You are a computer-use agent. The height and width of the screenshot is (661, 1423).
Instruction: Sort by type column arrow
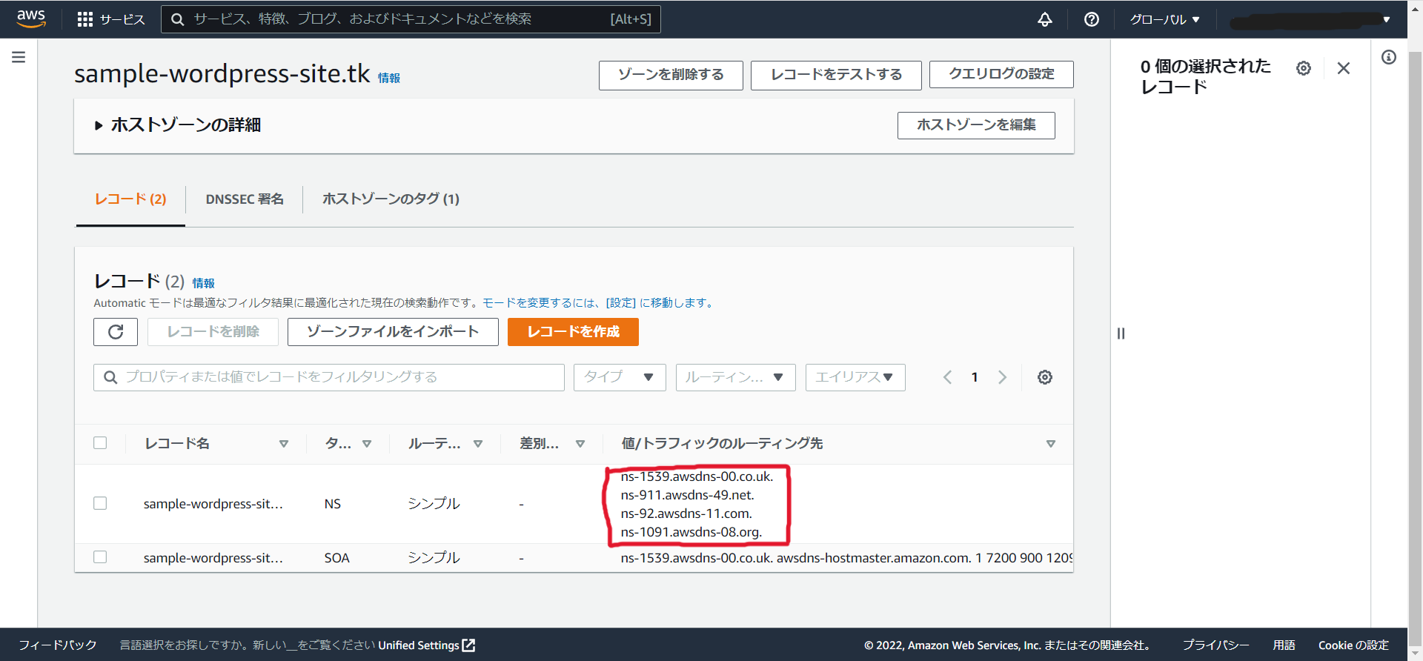pyautogui.click(x=366, y=444)
